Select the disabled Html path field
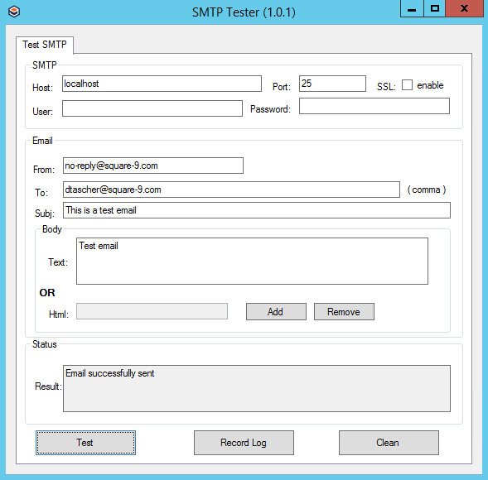Image resolution: width=488 pixels, height=480 pixels. coord(152,311)
